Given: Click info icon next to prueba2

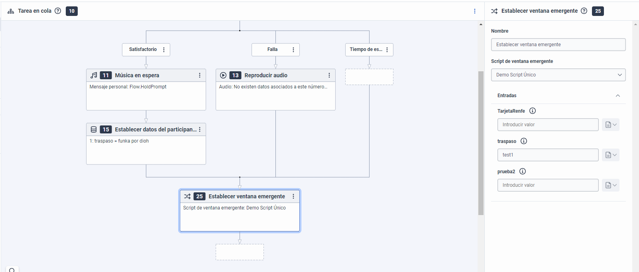Looking at the screenshot, I should [523, 171].
